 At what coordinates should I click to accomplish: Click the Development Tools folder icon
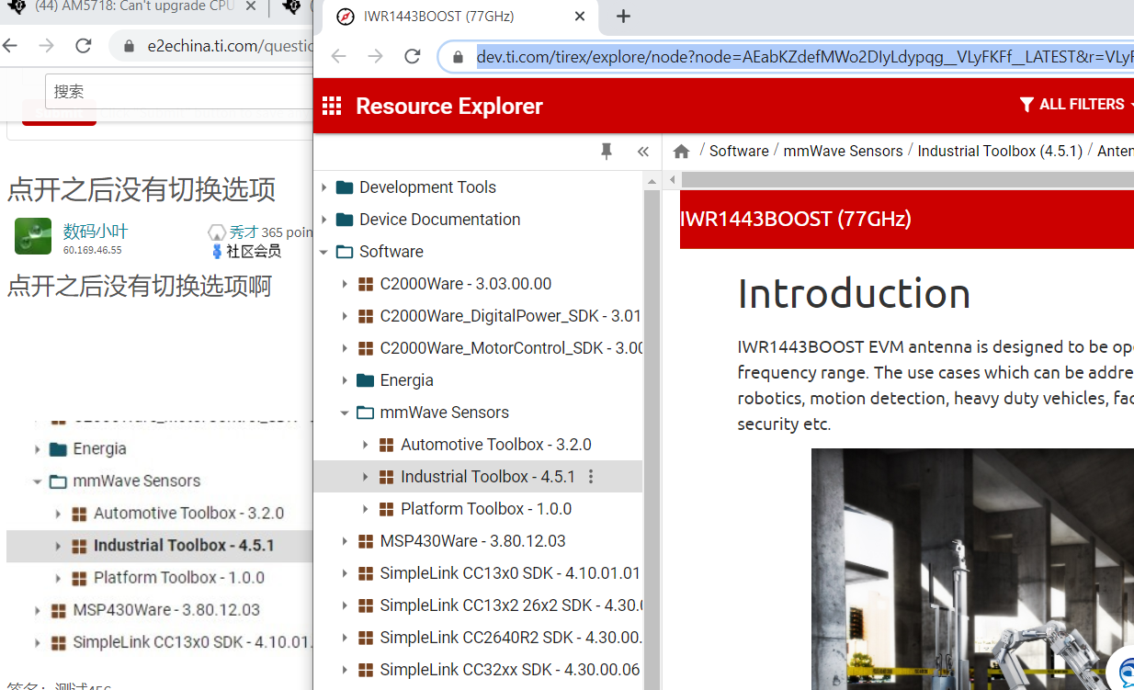pyautogui.click(x=345, y=187)
